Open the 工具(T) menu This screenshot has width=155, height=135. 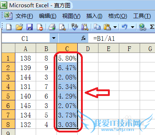click(x=142, y=16)
